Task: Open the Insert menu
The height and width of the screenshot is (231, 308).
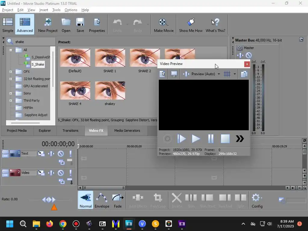Action: click(x=44, y=10)
